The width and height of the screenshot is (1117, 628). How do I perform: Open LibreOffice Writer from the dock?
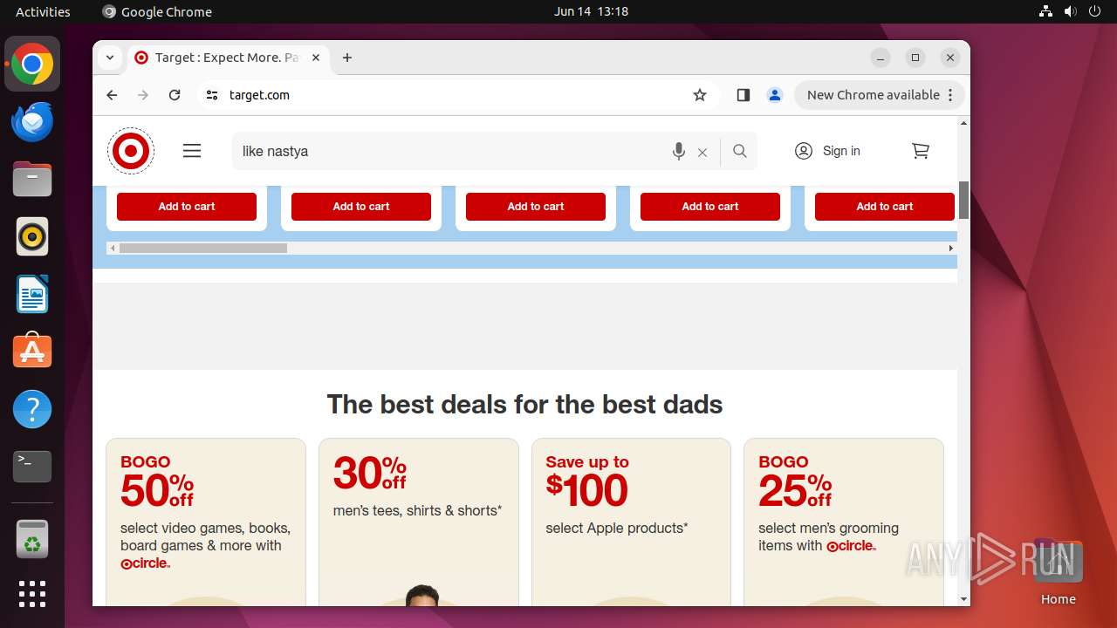point(32,294)
